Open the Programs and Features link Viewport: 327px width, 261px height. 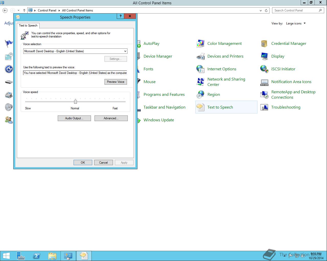(x=164, y=95)
